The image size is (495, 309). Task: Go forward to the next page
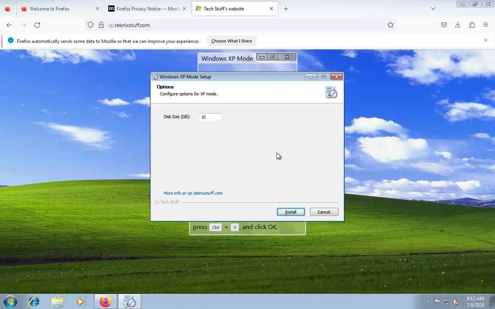coord(23,25)
